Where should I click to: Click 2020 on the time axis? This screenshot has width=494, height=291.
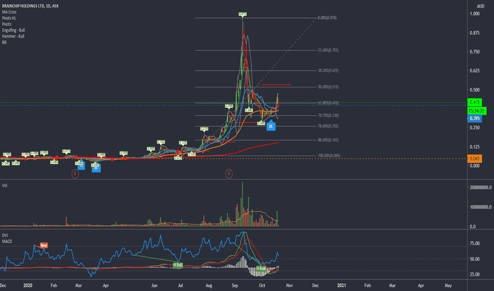click(28, 286)
